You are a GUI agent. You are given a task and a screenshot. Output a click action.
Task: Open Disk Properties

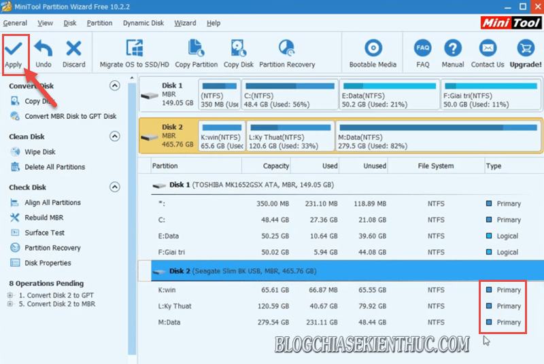(x=48, y=263)
